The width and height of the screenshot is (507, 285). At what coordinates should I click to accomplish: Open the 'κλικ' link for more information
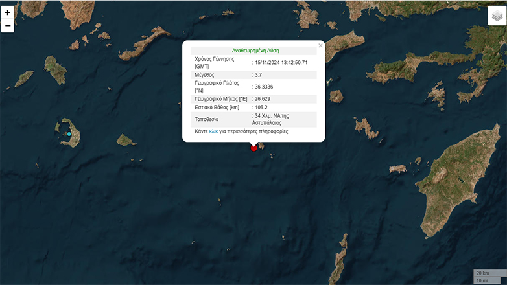[213, 131]
